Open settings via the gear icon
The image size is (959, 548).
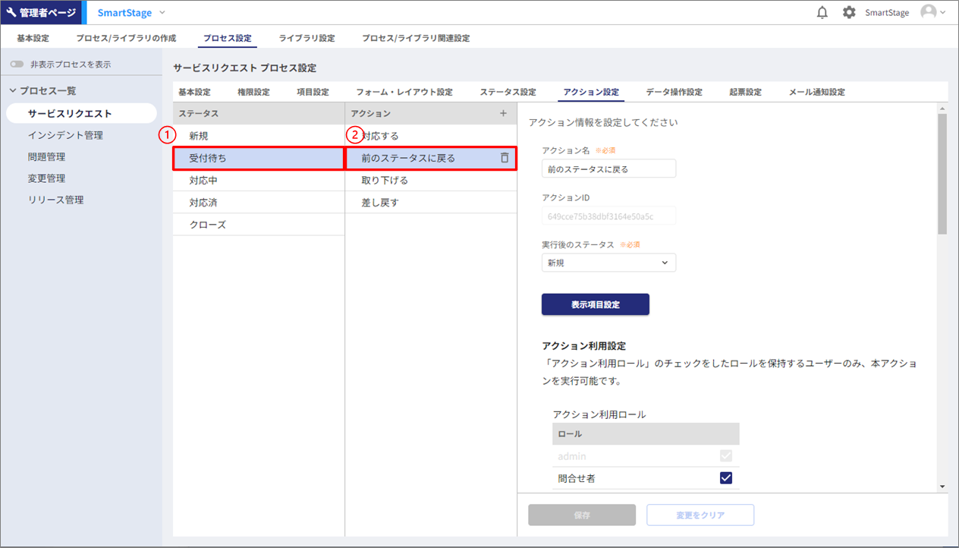tap(849, 13)
